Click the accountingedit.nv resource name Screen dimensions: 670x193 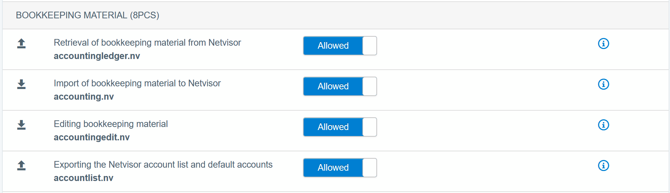click(x=92, y=137)
